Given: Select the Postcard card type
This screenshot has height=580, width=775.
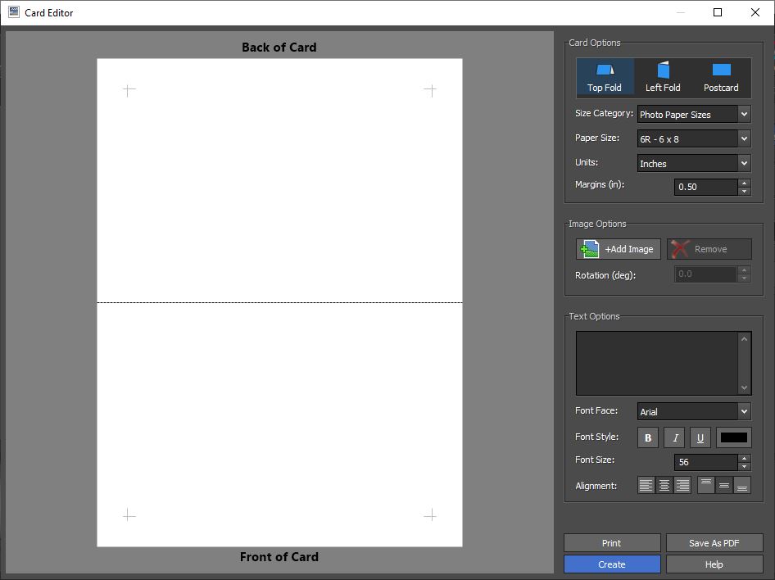Looking at the screenshot, I should tap(721, 78).
